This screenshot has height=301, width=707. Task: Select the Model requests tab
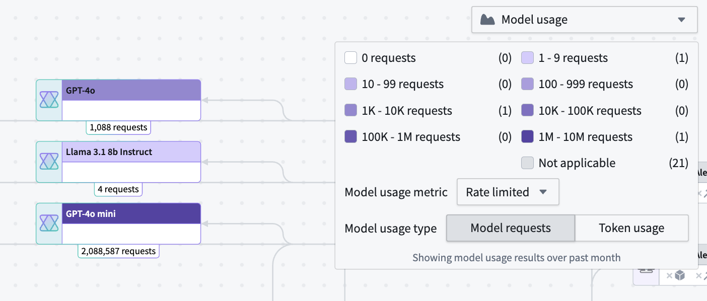pos(510,228)
